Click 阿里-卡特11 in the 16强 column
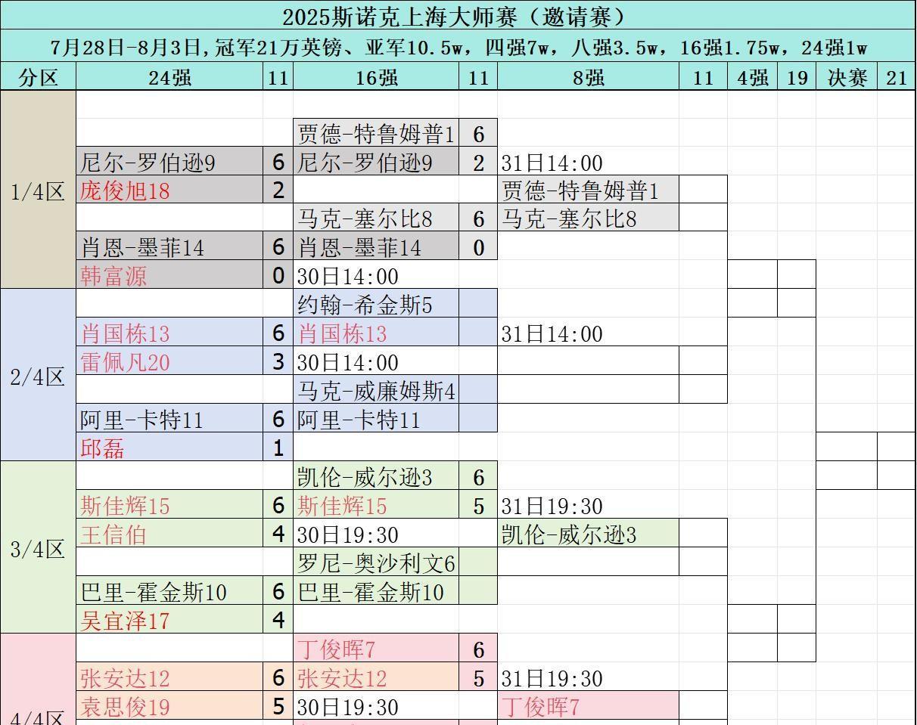Screen dimensions: 917x725 point(376,418)
